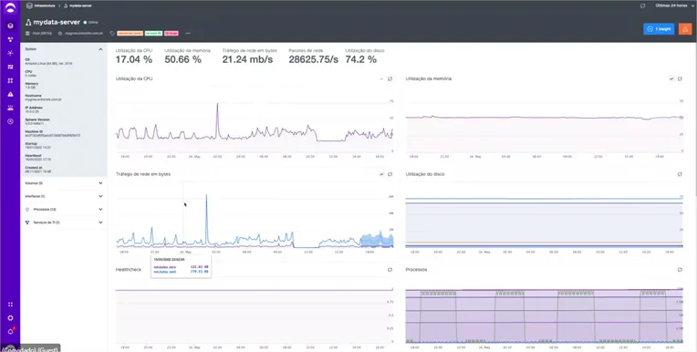Open the dashboards grid sidebar icon
Screen dimensions: 697x352
click(10, 67)
